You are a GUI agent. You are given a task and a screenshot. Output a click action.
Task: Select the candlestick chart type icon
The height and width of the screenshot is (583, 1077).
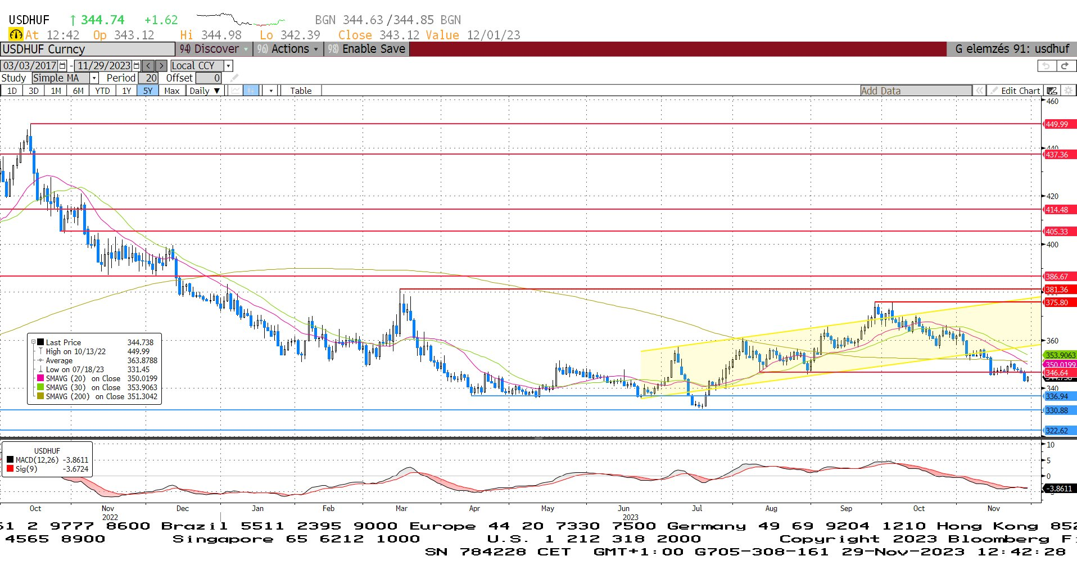[251, 91]
